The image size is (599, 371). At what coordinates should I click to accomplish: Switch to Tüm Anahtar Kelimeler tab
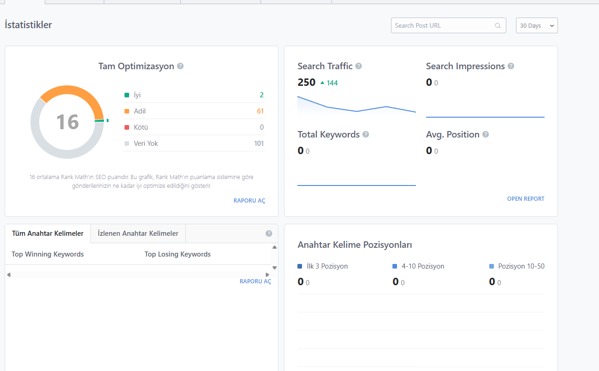point(47,233)
